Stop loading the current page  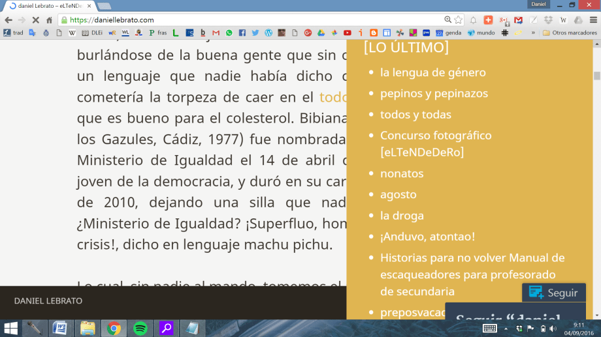click(x=35, y=20)
